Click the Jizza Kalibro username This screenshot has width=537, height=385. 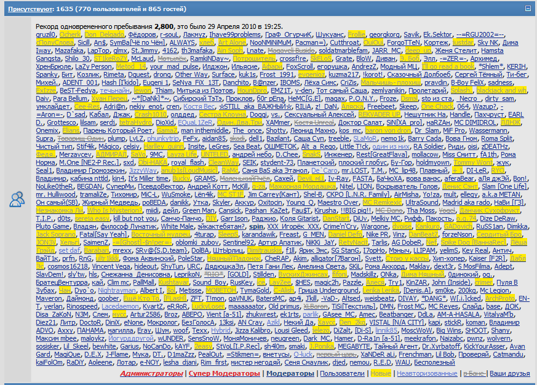coord(252,330)
